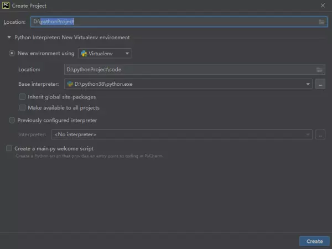
Task: Collapse the Python Interpreter section
Action: coord(9,38)
